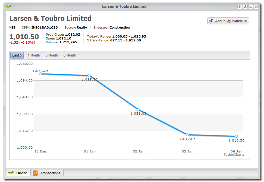Screen dimensions: 264x182
Task: Click the red change -1.55 (-0.15%)
Action: (x=22, y=43)
